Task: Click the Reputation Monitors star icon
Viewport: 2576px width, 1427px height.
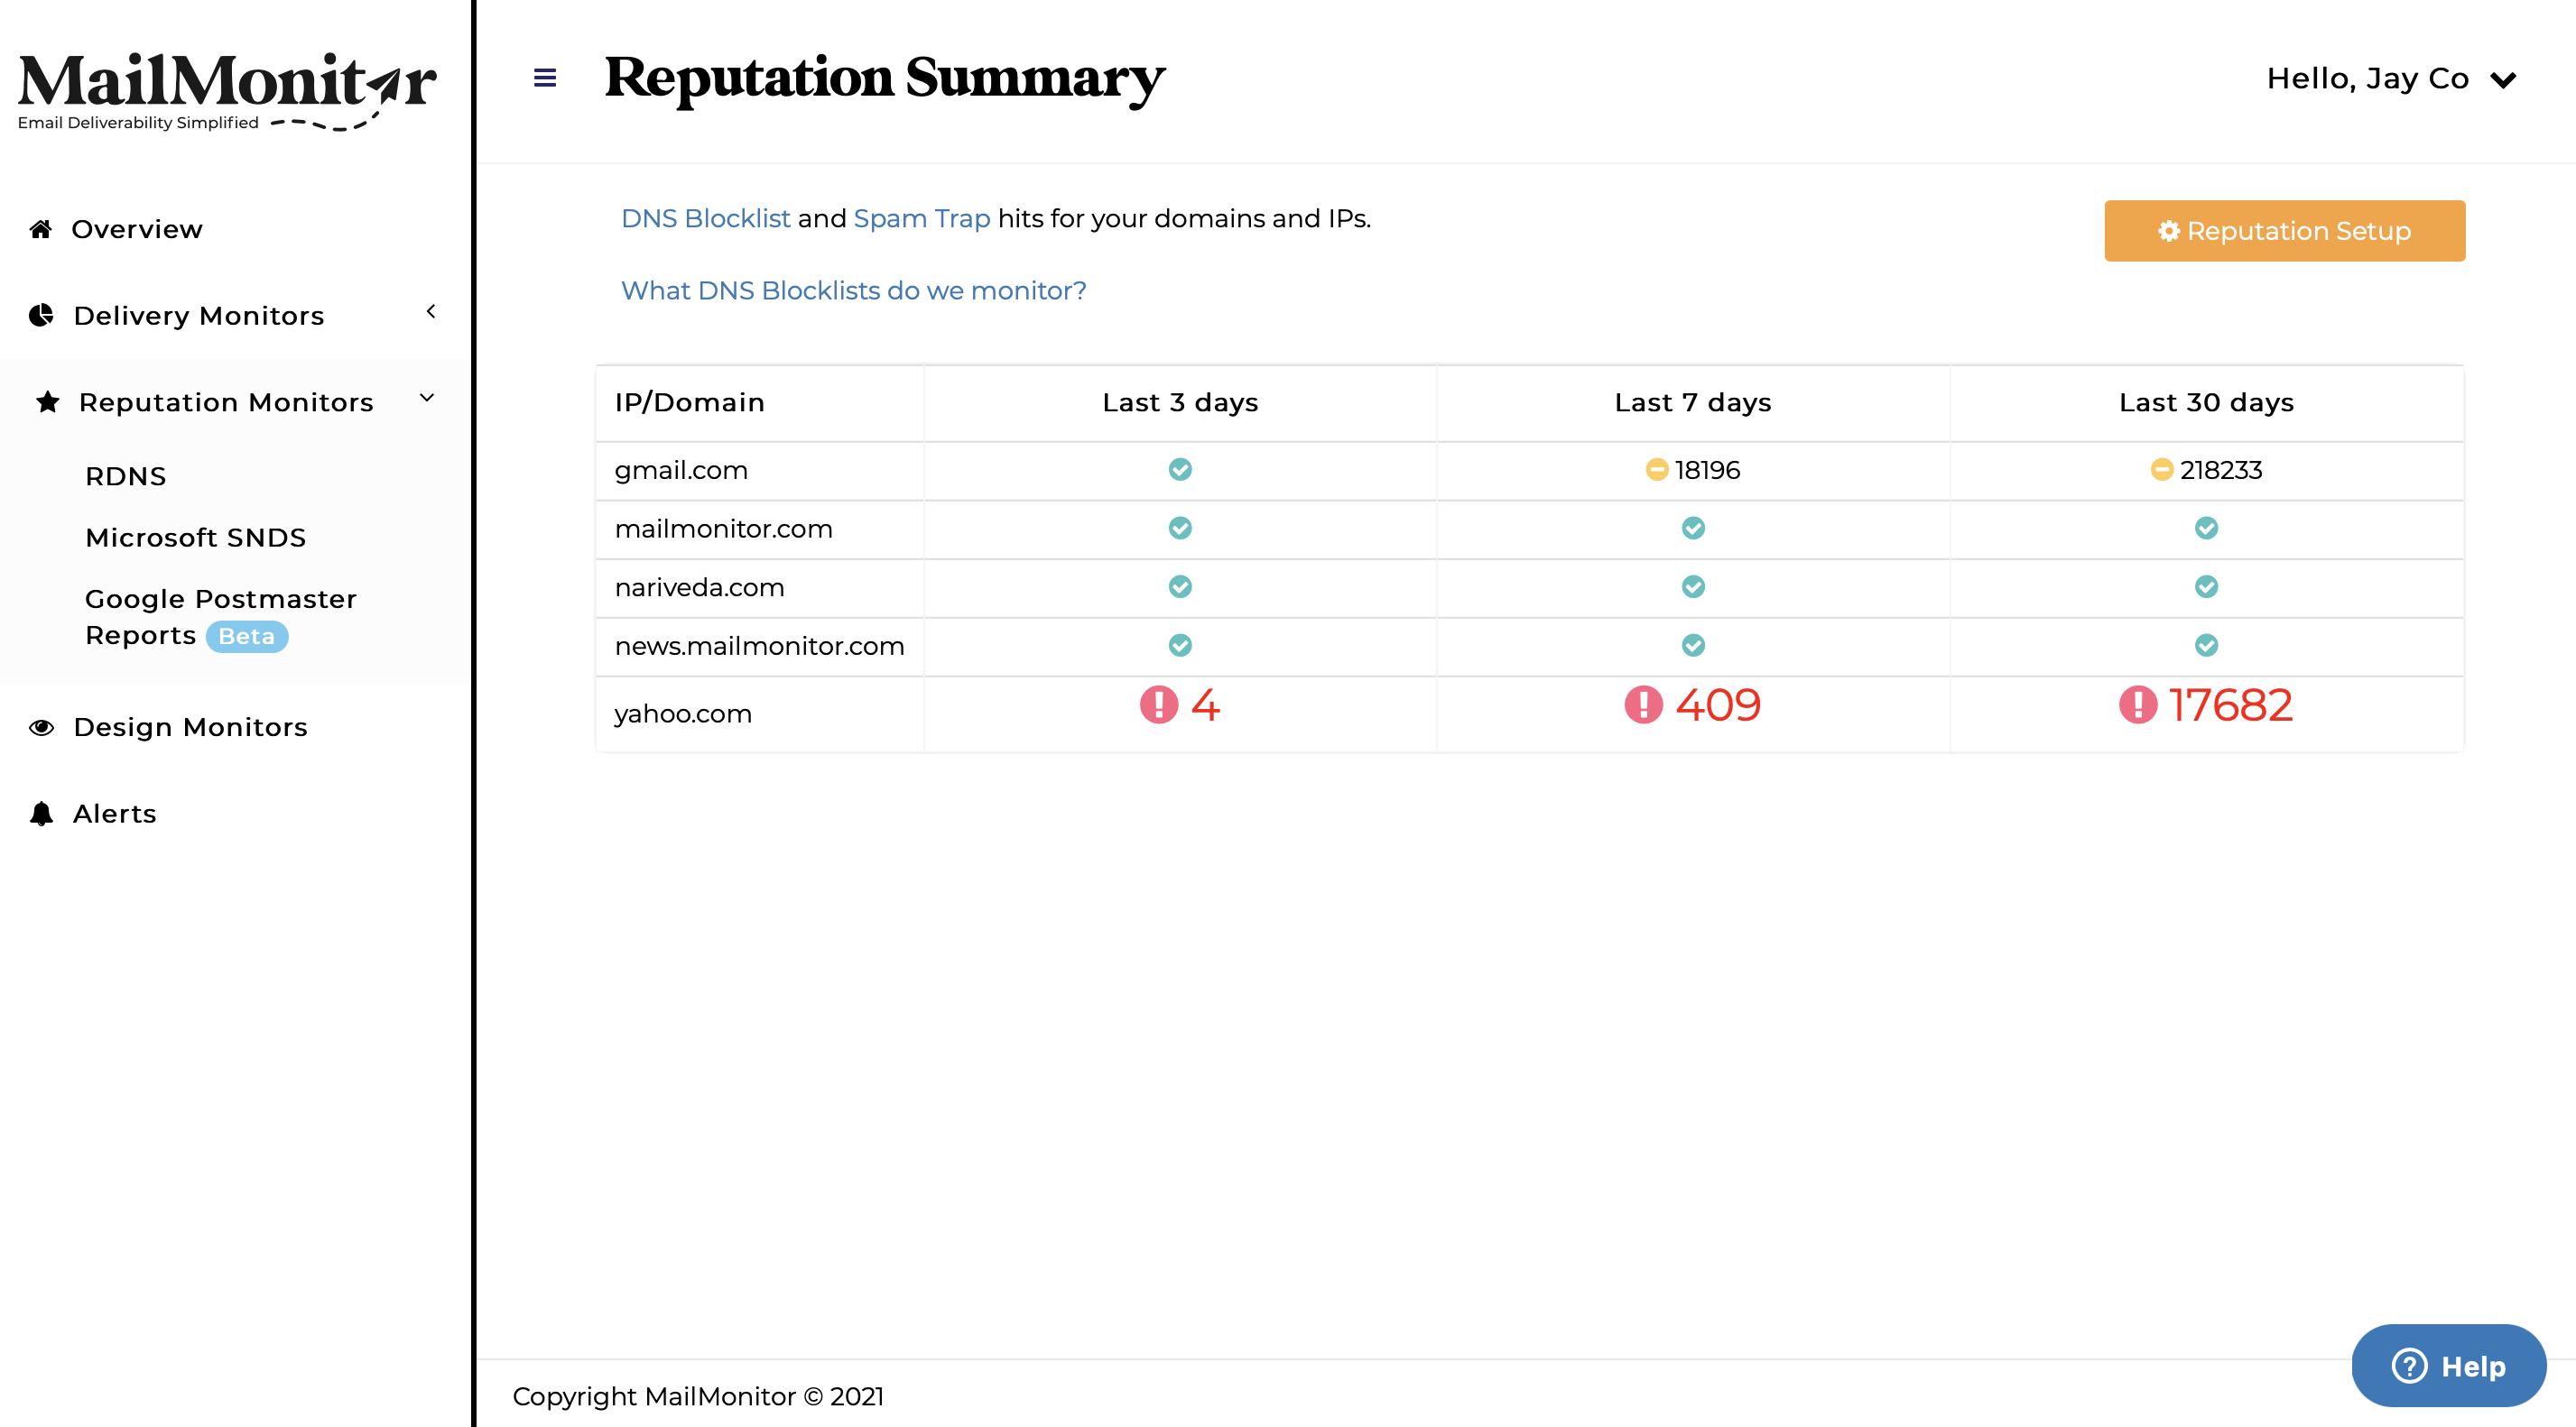Action: pyautogui.click(x=47, y=401)
